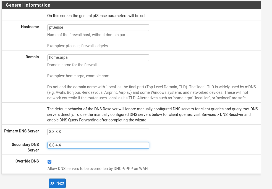The width and height of the screenshot is (272, 189).
Task: Click the DNS Resolver default behavior paragraph
Action: coord(153,115)
